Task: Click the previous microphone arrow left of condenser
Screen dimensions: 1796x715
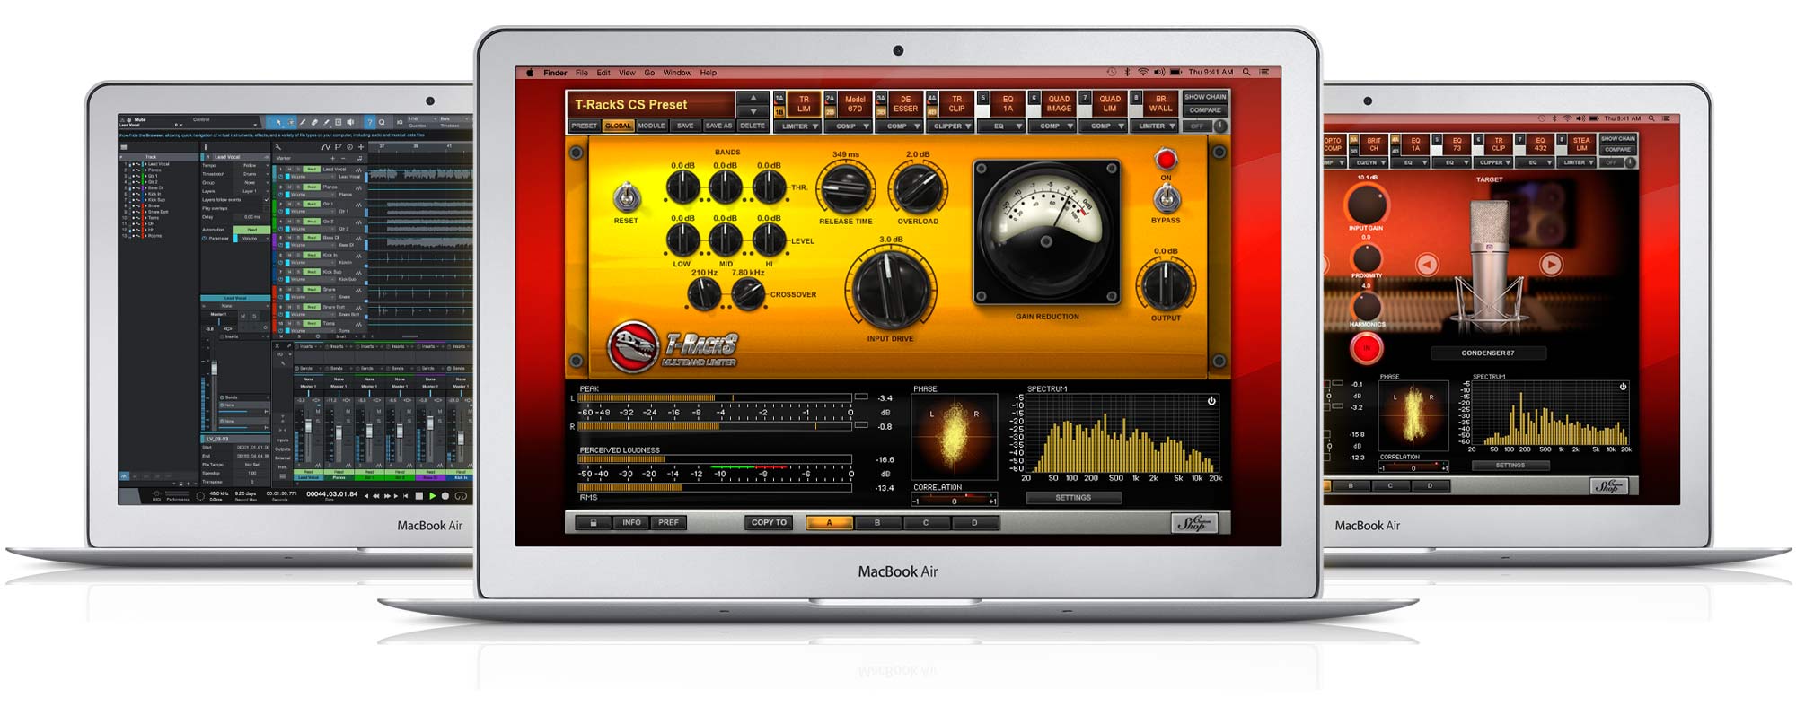Action: tap(1426, 264)
